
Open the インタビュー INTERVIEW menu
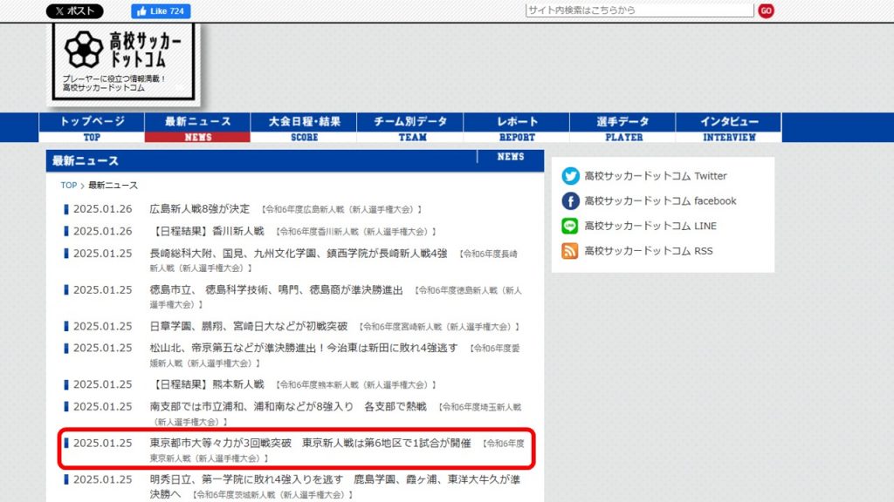(x=729, y=127)
